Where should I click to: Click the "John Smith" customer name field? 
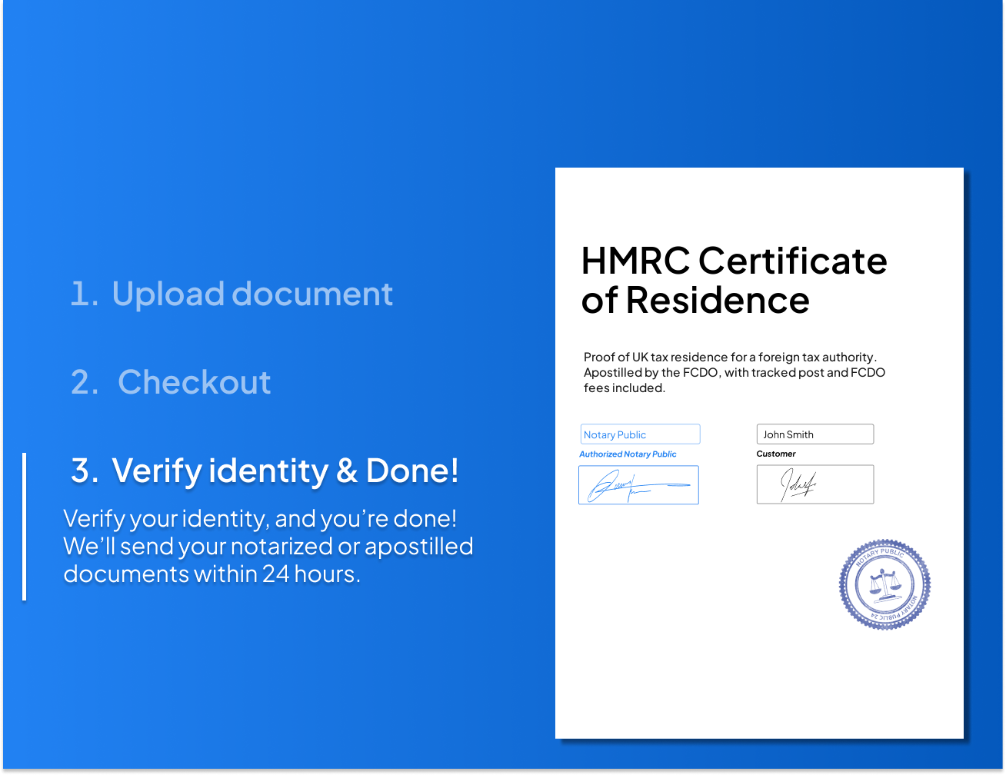tap(815, 434)
